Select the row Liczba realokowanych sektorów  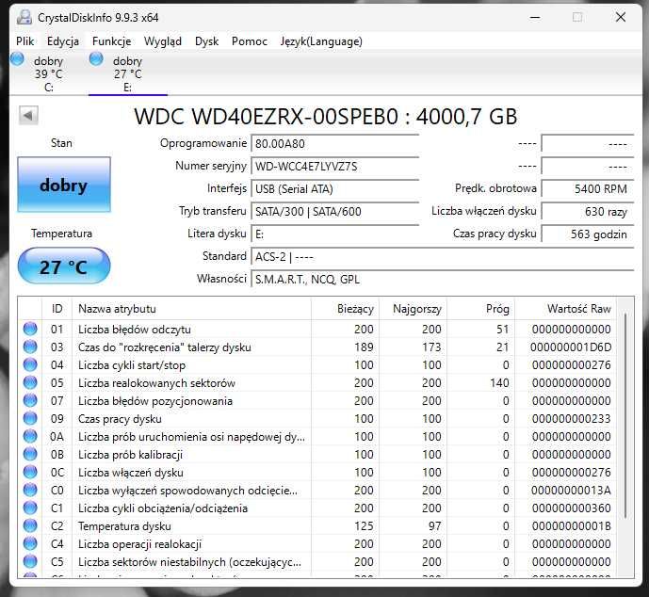pos(317,382)
